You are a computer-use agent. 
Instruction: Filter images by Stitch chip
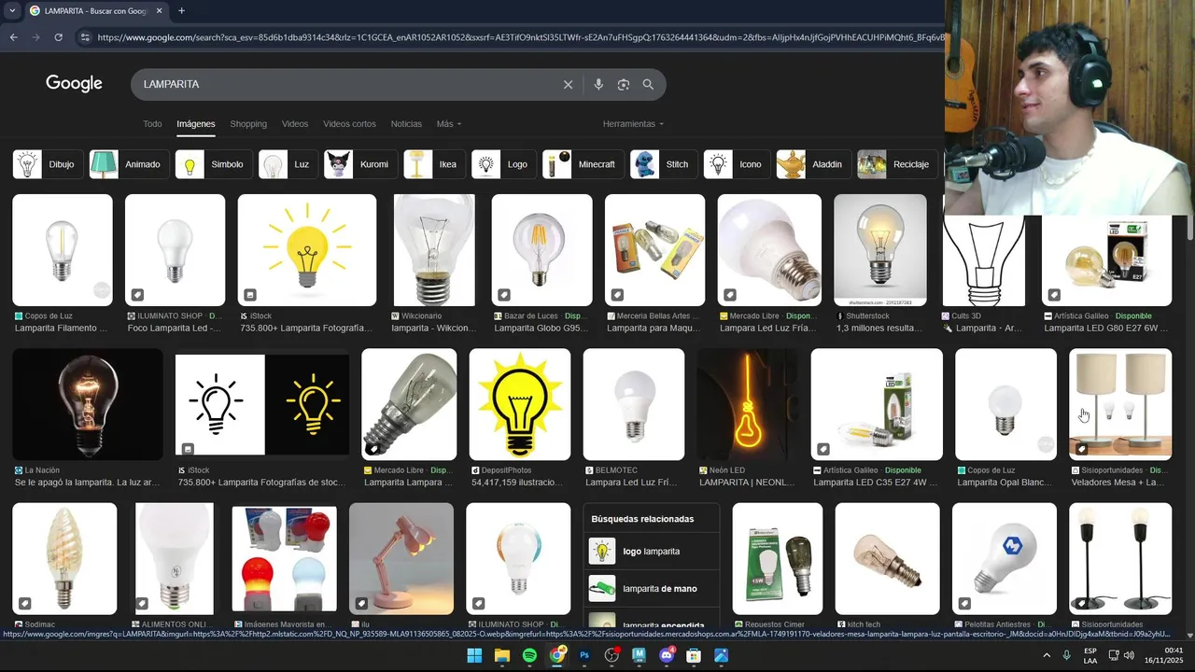click(x=663, y=164)
